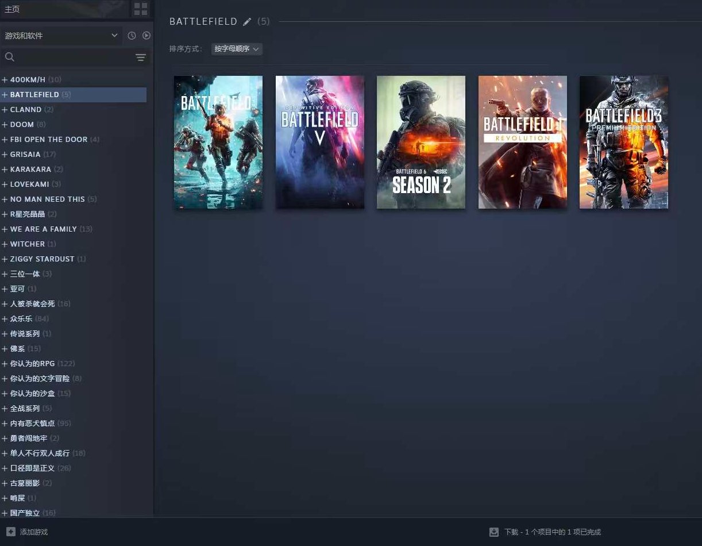Image resolution: width=702 pixels, height=546 pixels.
Task: Toggle the ready-to-play filter icon
Action: 146,36
